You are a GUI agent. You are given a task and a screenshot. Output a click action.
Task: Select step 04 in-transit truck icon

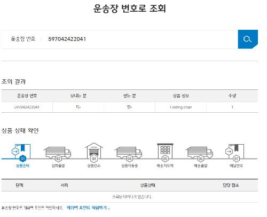pos(129,153)
